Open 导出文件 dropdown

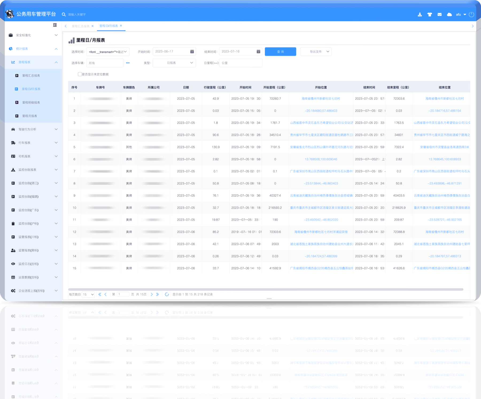click(316, 52)
